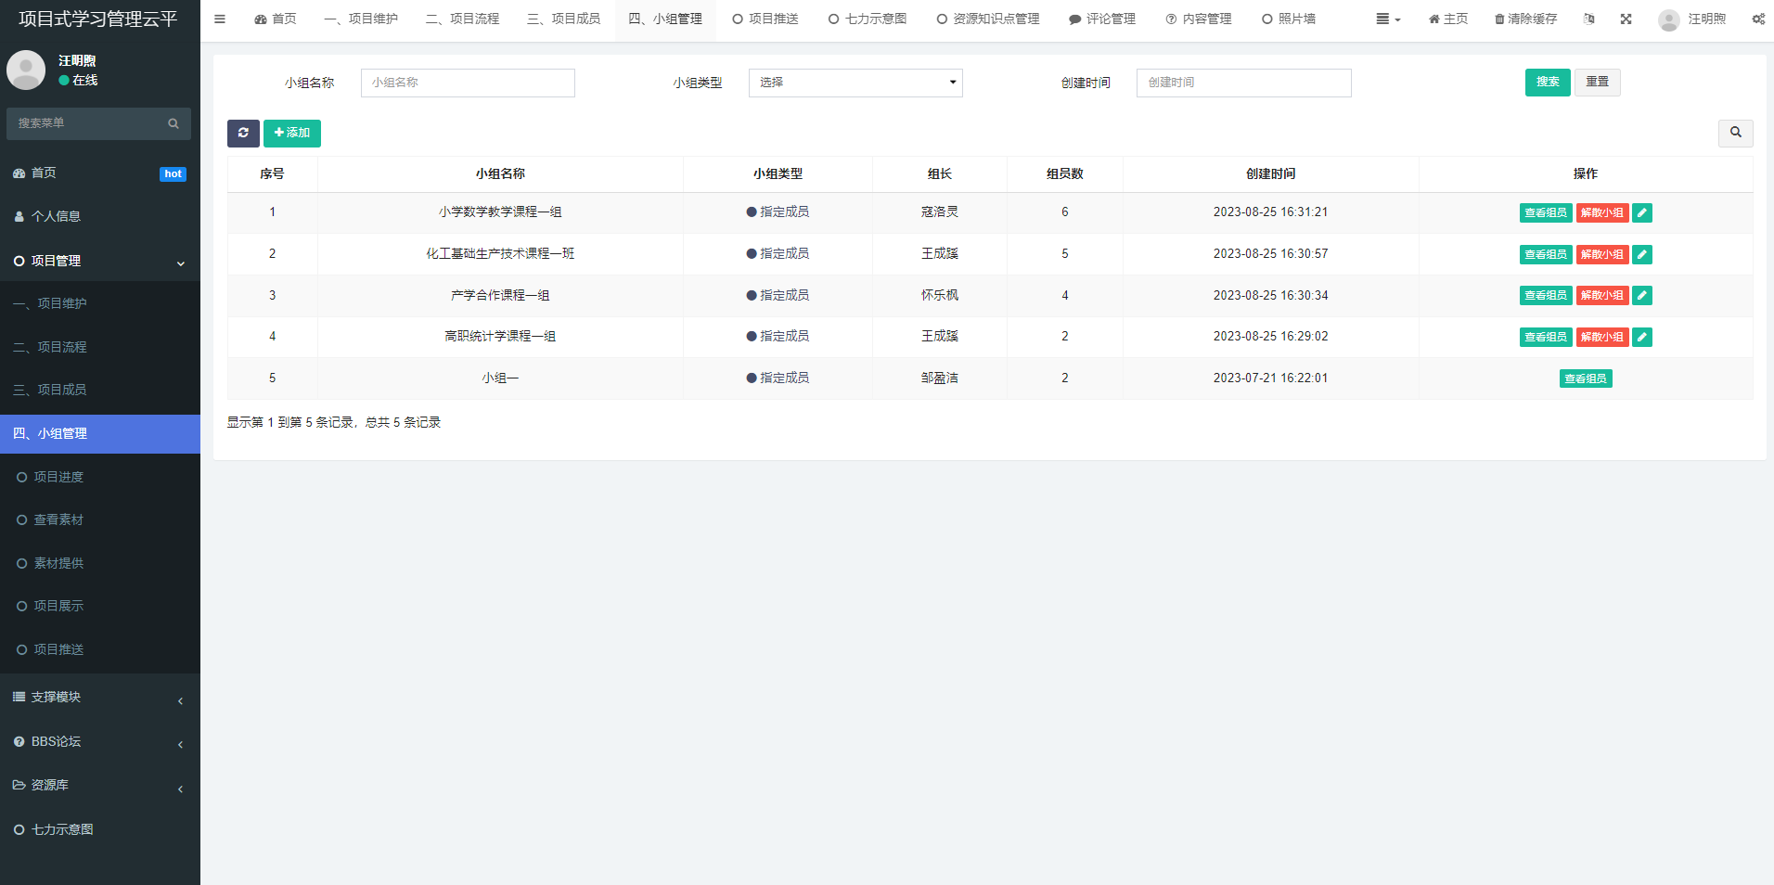Open the list dropdown menu in header
The width and height of the screenshot is (1774, 885).
[1387, 19]
